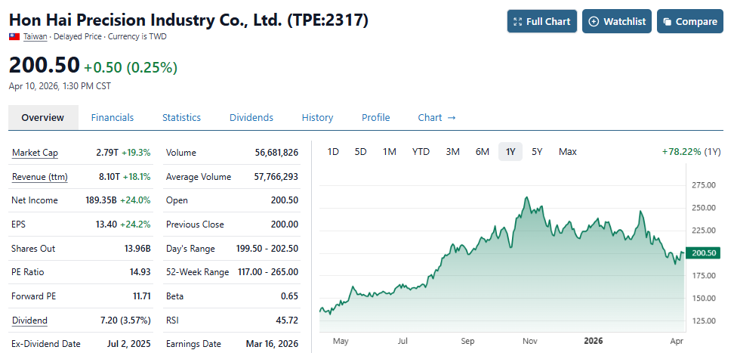Open the Chart tab with arrow
Image resolution: width=734 pixels, height=353 pixels.
[436, 117]
